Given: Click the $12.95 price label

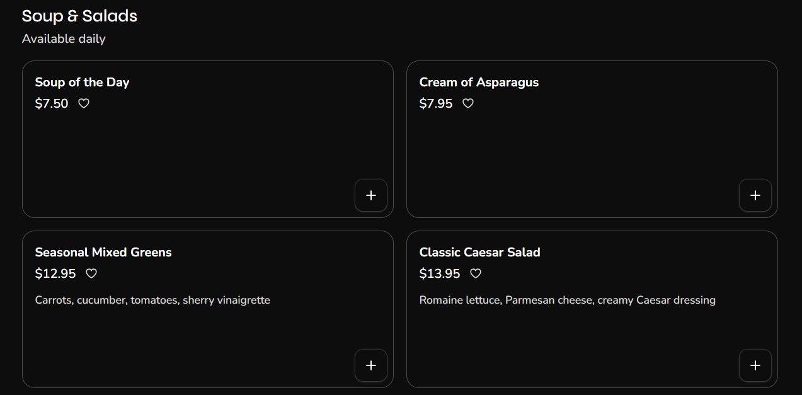Looking at the screenshot, I should click(x=55, y=273).
